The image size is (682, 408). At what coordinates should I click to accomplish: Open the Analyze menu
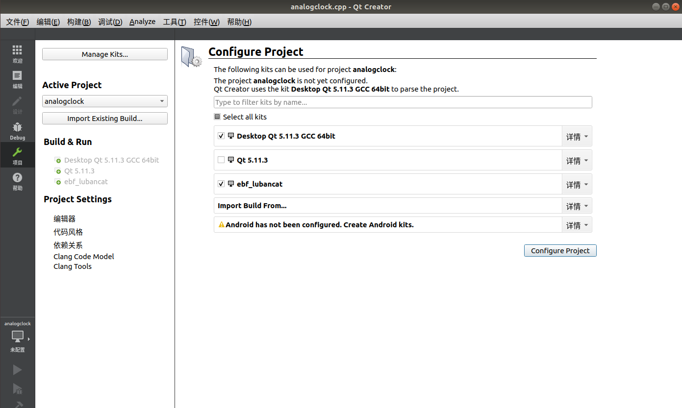(142, 22)
